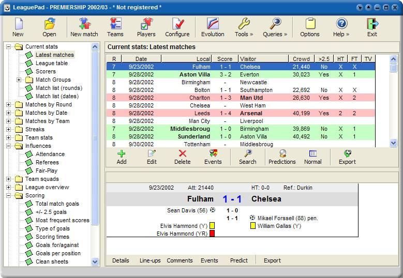Edit the selected match
This screenshot has width=403, height=278.
152,157
